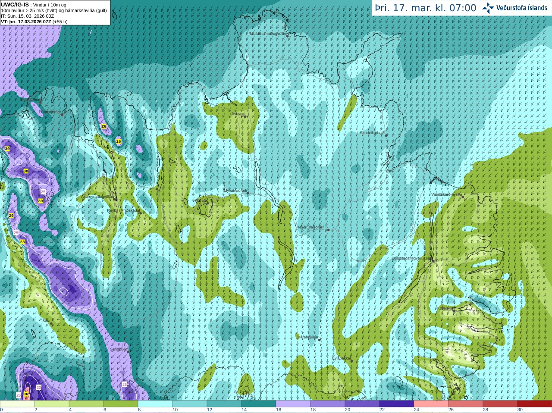Select the Mývatn station label
Image resolution: width=552 pixels, height=413 pixels.
click(x=201, y=200)
